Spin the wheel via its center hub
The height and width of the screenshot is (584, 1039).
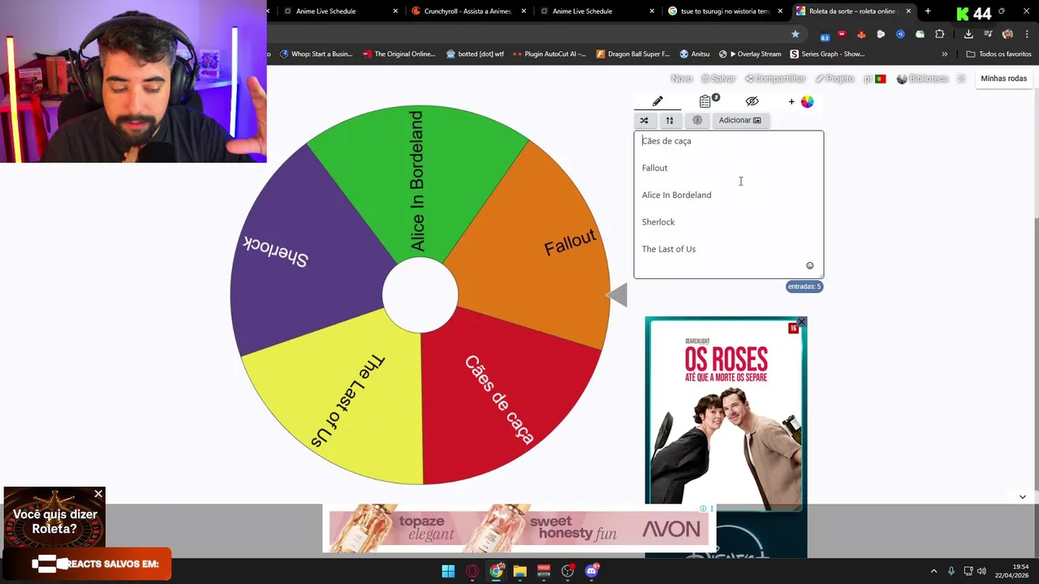click(x=420, y=295)
